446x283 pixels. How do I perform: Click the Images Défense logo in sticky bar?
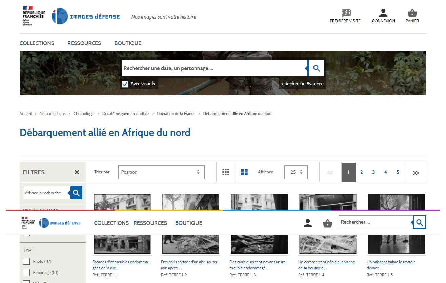click(x=60, y=223)
